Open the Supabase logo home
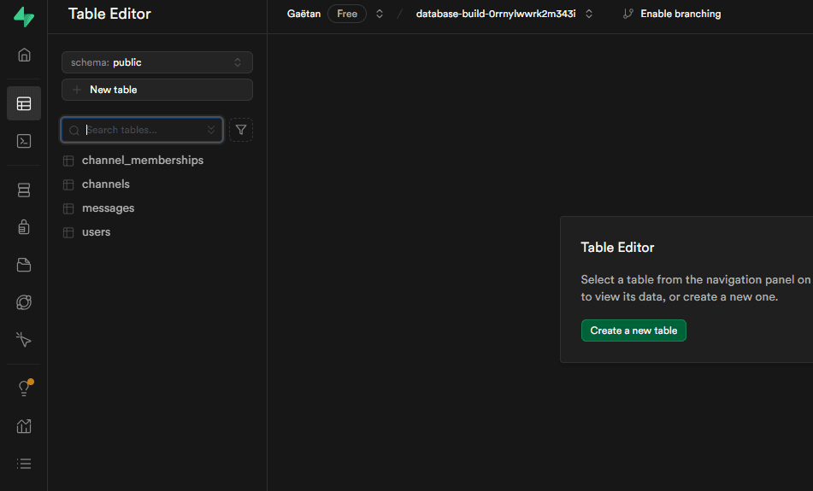813x491 pixels. 24,17
